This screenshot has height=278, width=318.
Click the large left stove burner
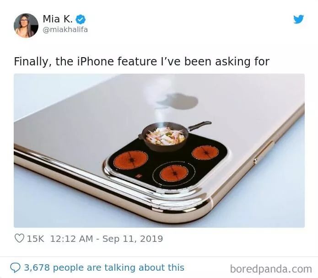pyautogui.click(x=130, y=161)
